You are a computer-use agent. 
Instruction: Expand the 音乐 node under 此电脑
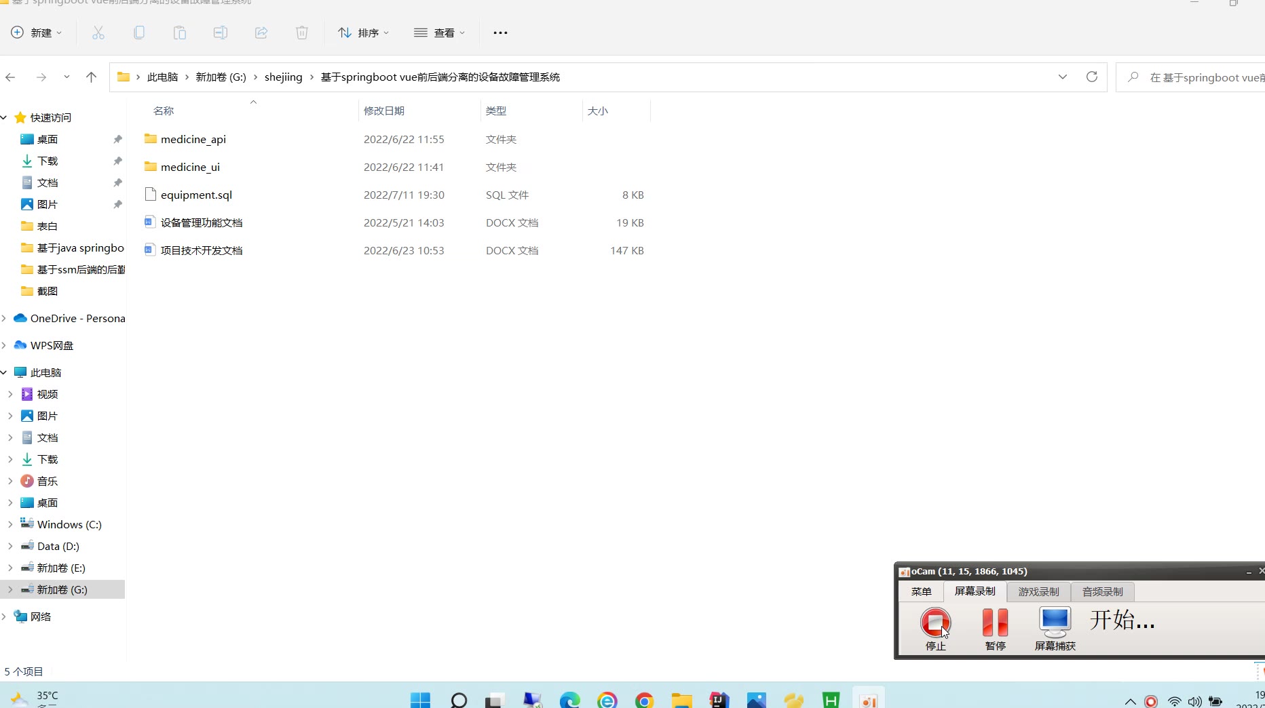(x=10, y=481)
